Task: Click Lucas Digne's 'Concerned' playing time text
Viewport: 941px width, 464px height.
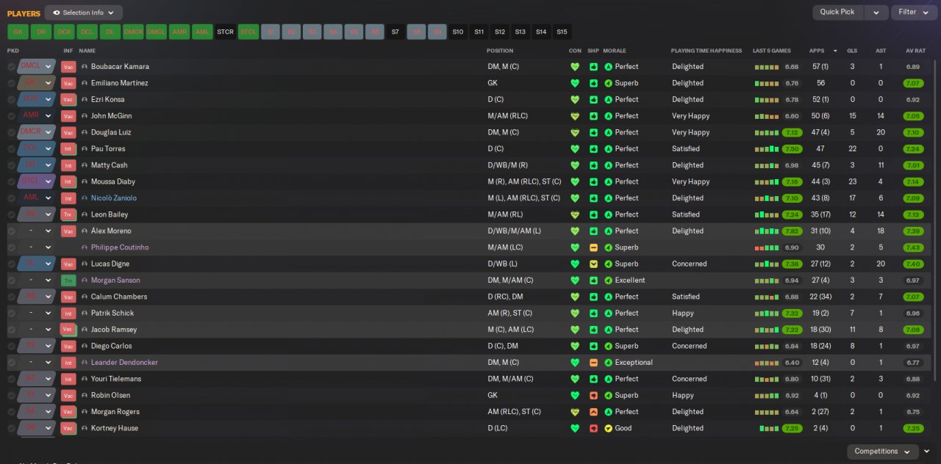Action: (x=690, y=264)
